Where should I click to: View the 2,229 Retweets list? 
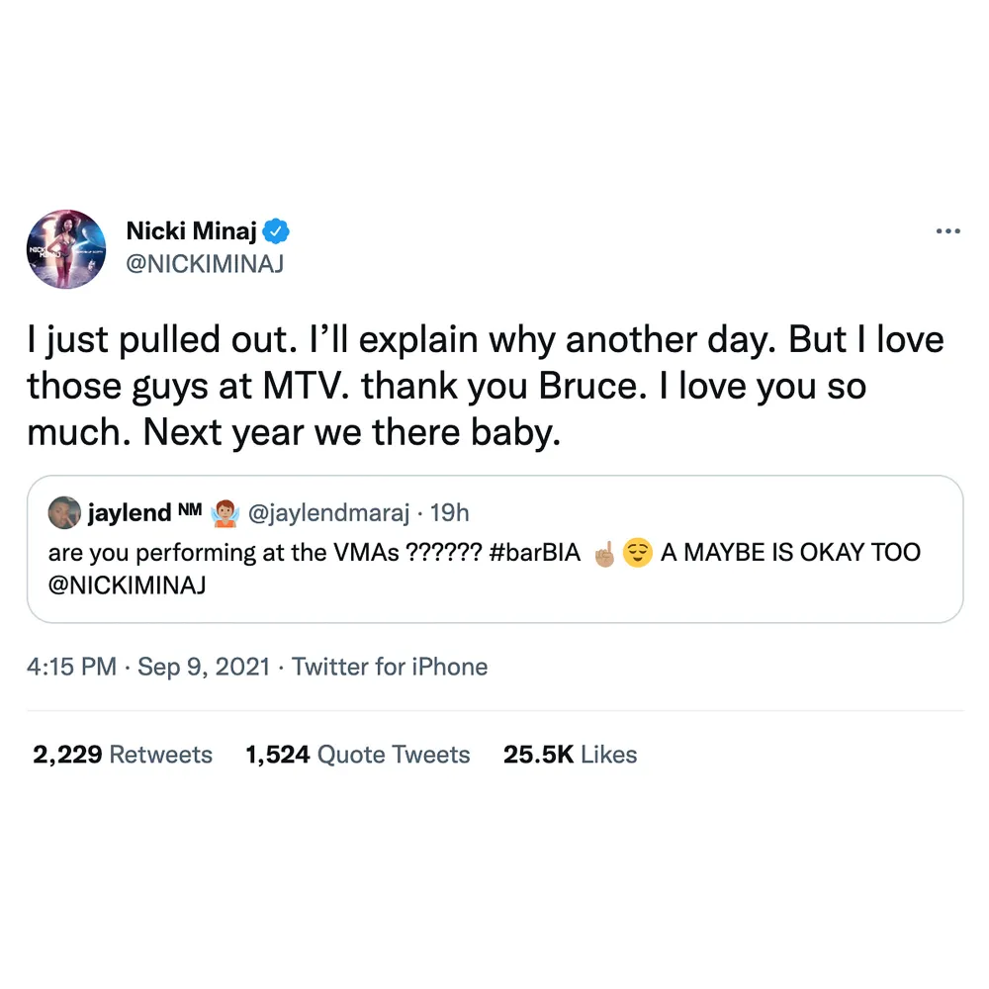pos(121,755)
